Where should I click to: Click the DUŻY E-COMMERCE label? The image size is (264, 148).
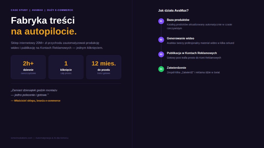[x=60, y=10]
